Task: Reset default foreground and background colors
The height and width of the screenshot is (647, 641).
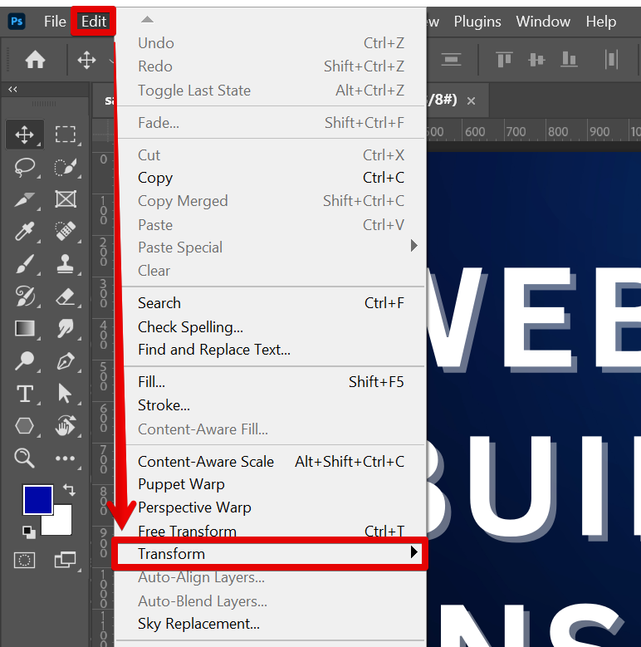Action: coord(29,532)
